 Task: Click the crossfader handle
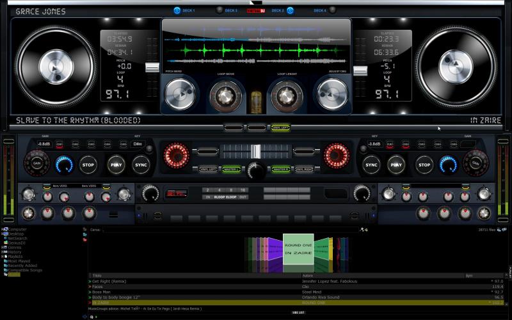click(x=256, y=152)
